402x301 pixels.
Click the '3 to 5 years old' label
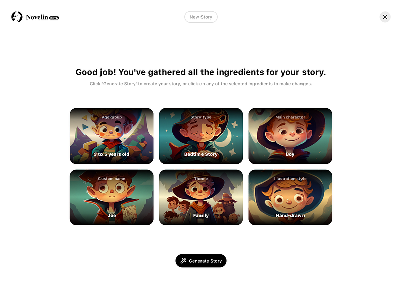[x=112, y=154]
